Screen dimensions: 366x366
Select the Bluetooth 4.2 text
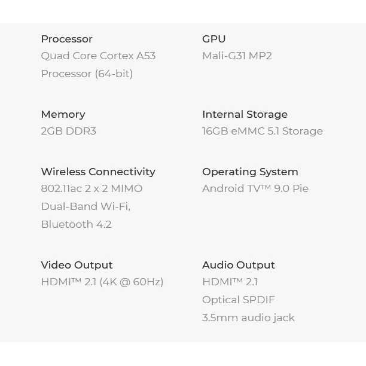point(76,224)
